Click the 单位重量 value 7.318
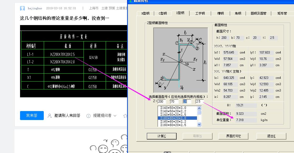Viewport: 294px width, 153px height. point(246,120)
